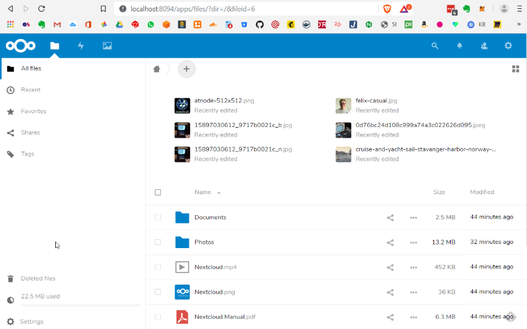The height and width of the screenshot is (329, 527).
Task: Select the checkbox beside Nextcloud.mp4
Action: click(x=158, y=267)
